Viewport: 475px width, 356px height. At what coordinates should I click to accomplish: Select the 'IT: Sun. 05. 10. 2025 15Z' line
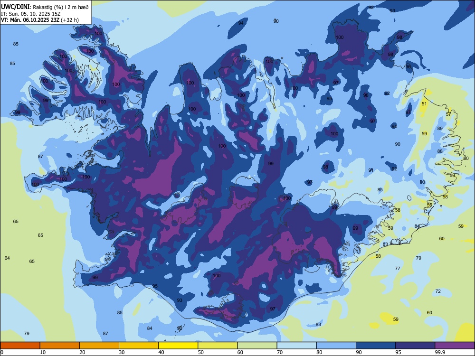click(x=30, y=14)
